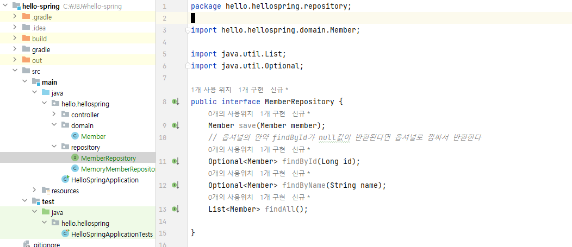This screenshot has height=247, width=572.
Task: Click the out folder icon
Action: pos(26,60)
